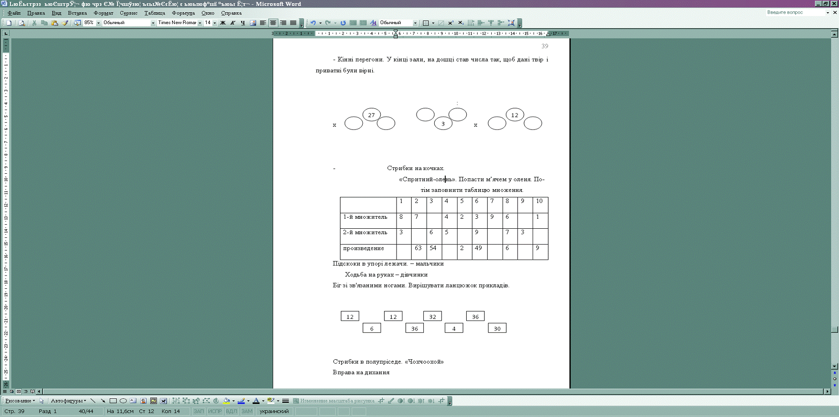839x417 pixels.
Task: Click the Автофигуры button
Action: pos(67,401)
